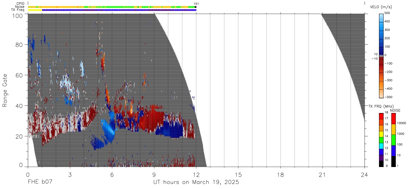This screenshot has height=189, width=410.
Task: Click the '10000' noise scale label
Action: (401, 123)
